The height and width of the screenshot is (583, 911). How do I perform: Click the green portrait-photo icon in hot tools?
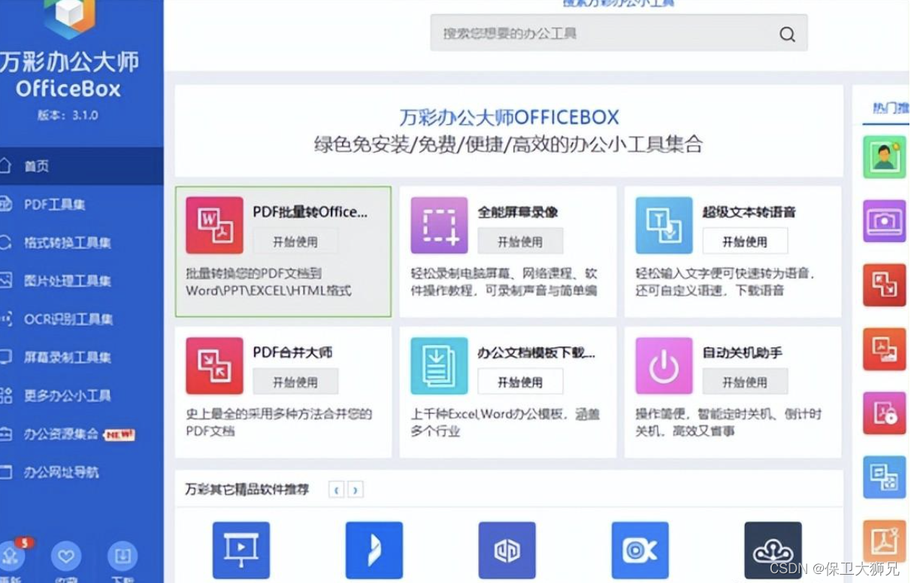click(884, 156)
